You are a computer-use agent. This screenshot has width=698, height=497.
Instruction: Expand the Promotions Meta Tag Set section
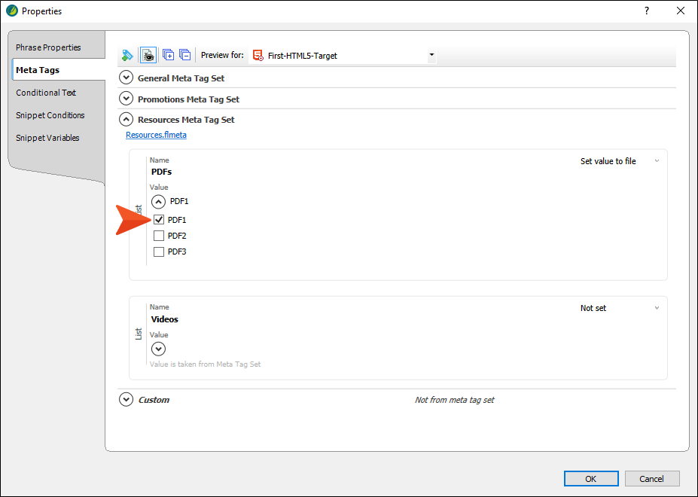pos(126,99)
